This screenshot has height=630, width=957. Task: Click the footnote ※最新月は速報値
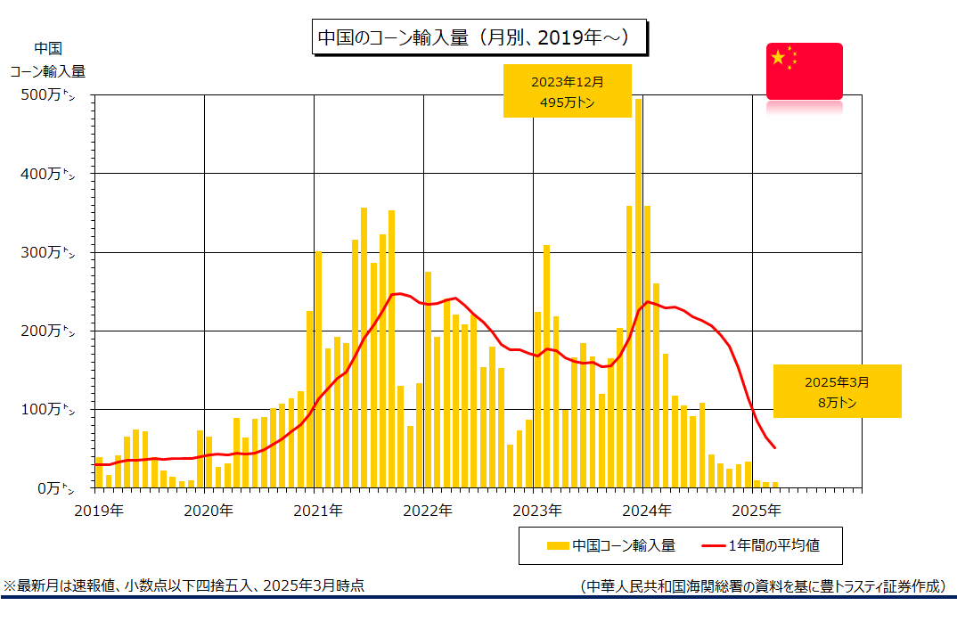184,586
